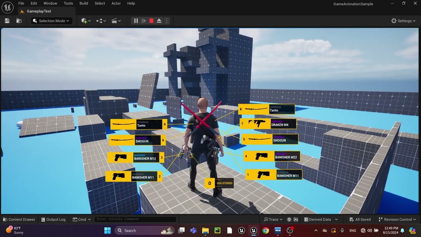
Task: Select the Tanto weapon slot 8
Action: coord(266,109)
